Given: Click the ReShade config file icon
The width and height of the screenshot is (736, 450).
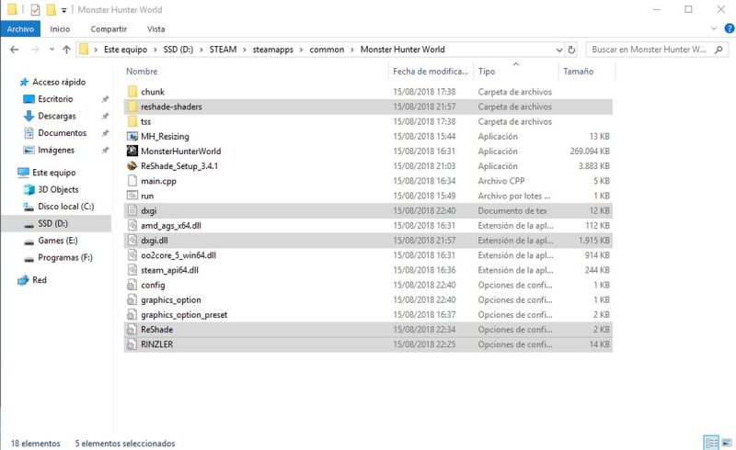Looking at the screenshot, I should point(132,330).
